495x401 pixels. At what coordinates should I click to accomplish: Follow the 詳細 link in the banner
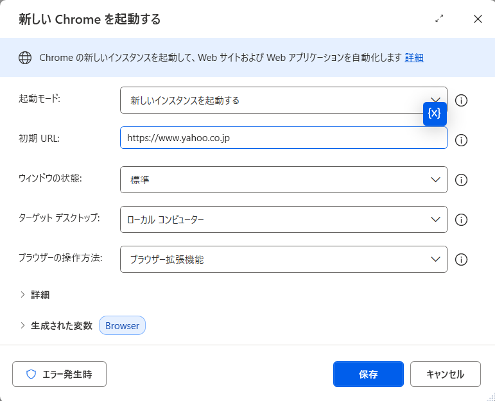pos(414,58)
